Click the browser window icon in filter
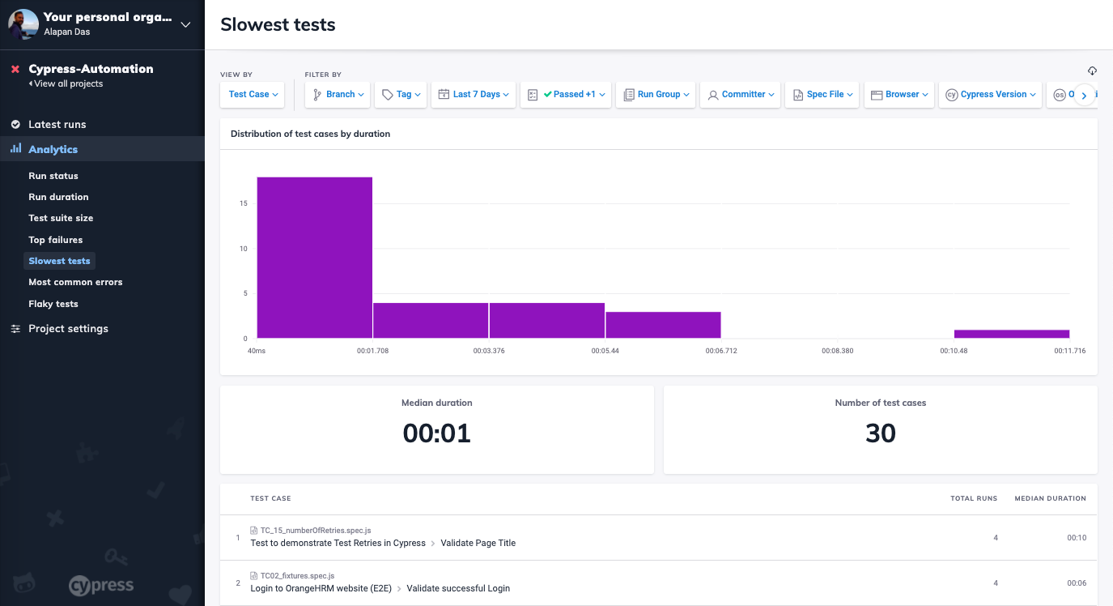Viewport: 1113px width, 606px height. 877,95
